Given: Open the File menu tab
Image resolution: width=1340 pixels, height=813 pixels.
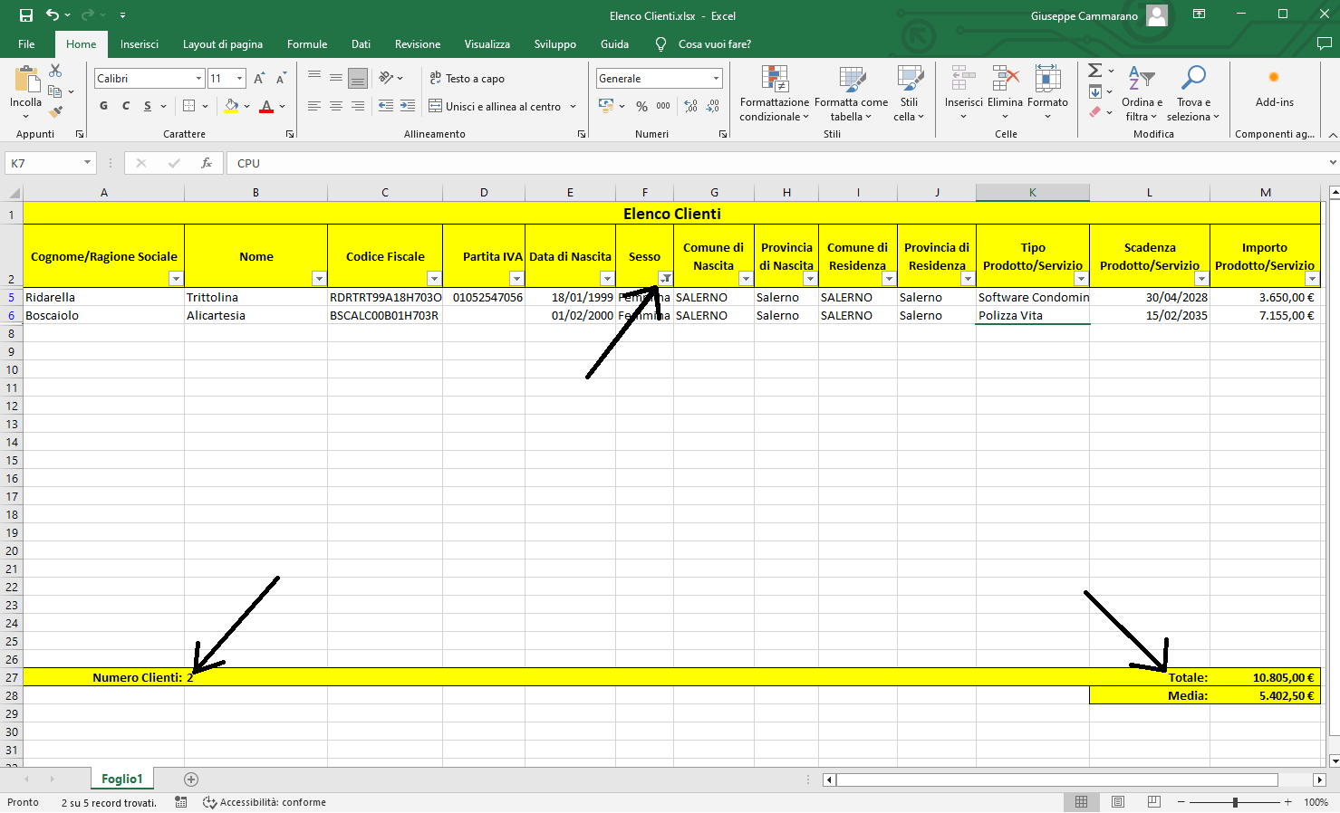Looking at the screenshot, I should pyautogui.click(x=26, y=43).
